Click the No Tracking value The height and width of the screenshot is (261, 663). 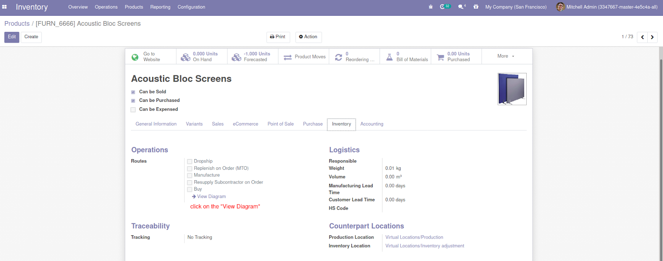[200, 237]
